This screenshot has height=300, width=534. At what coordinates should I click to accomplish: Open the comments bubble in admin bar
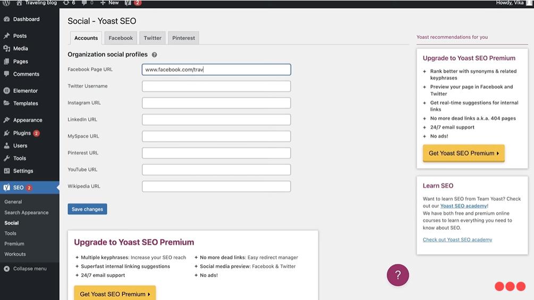[84, 3]
